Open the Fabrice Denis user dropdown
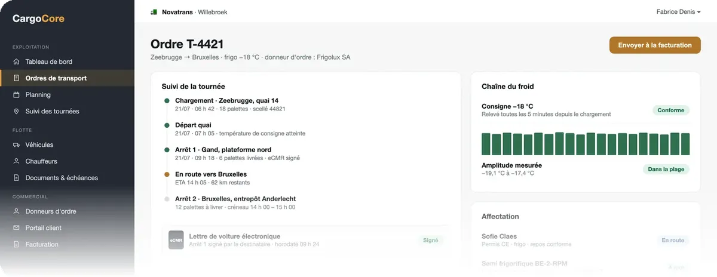This screenshot has width=717, height=277. 678,12
